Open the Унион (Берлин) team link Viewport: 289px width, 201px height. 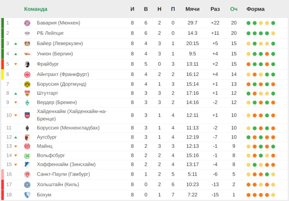pyautogui.click(x=55, y=54)
